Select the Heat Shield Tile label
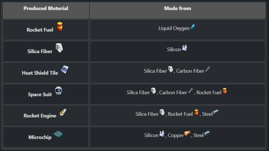This screenshot has height=151, width=269. 40,73
